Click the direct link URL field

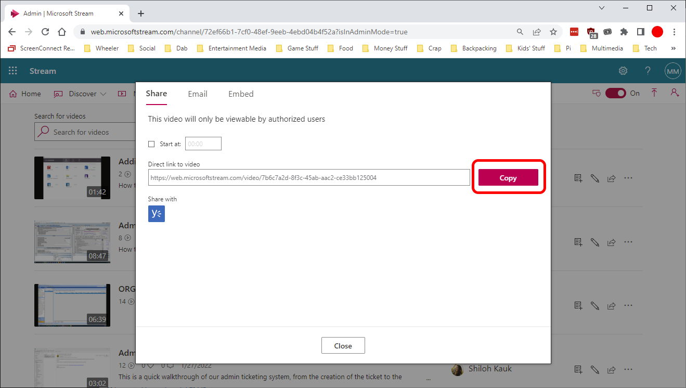pos(309,177)
